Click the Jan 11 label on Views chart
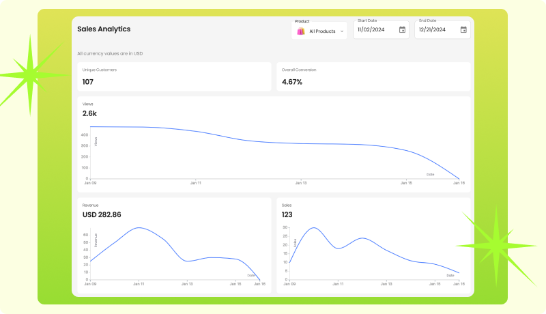The image size is (546, 314). pos(195,183)
